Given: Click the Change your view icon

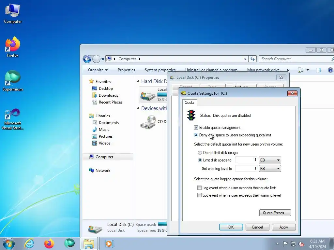Looking at the screenshot, I should point(301,70).
